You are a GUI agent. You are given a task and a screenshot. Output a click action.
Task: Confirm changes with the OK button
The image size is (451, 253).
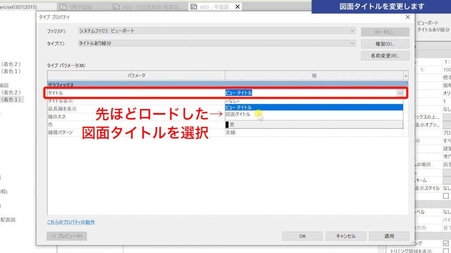point(303,236)
